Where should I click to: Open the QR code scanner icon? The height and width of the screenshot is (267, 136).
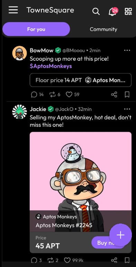pyautogui.click(x=128, y=11)
